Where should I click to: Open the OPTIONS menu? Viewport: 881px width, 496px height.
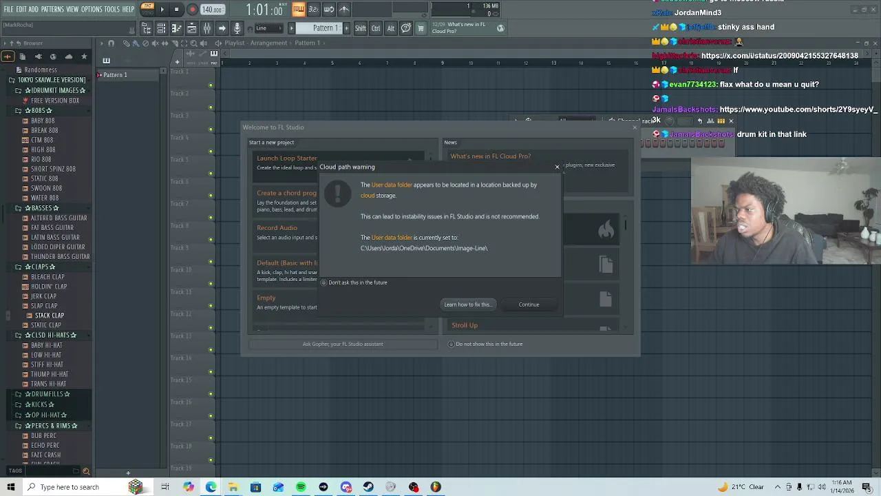point(92,10)
